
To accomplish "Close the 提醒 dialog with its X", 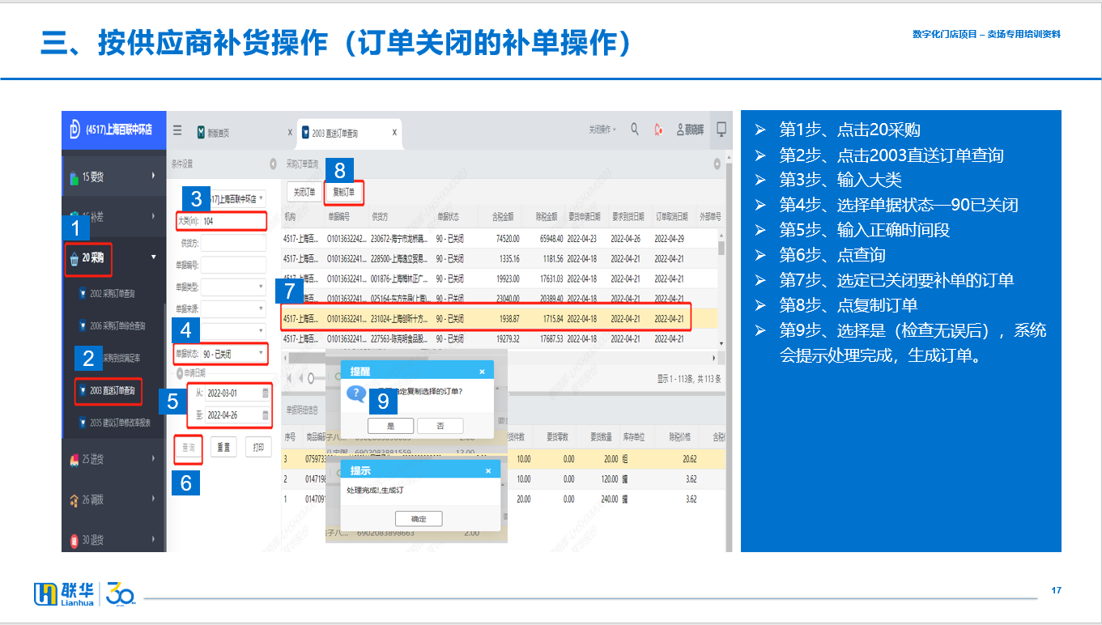I will tap(482, 372).
